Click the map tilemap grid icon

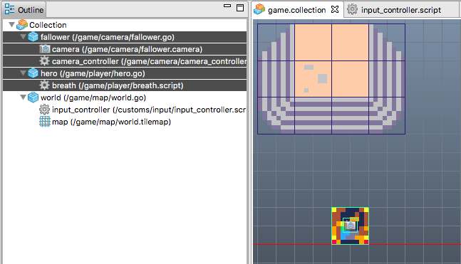pyautogui.click(x=45, y=121)
